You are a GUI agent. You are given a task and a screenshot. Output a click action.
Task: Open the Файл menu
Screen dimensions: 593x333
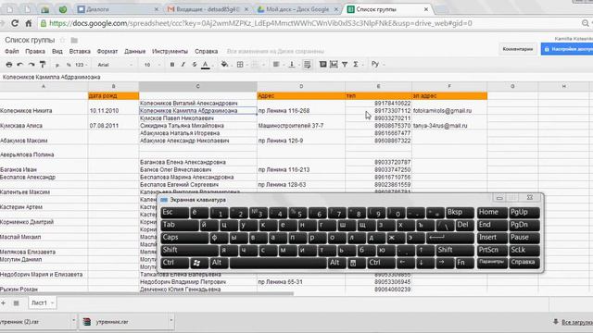click(x=12, y=52)
